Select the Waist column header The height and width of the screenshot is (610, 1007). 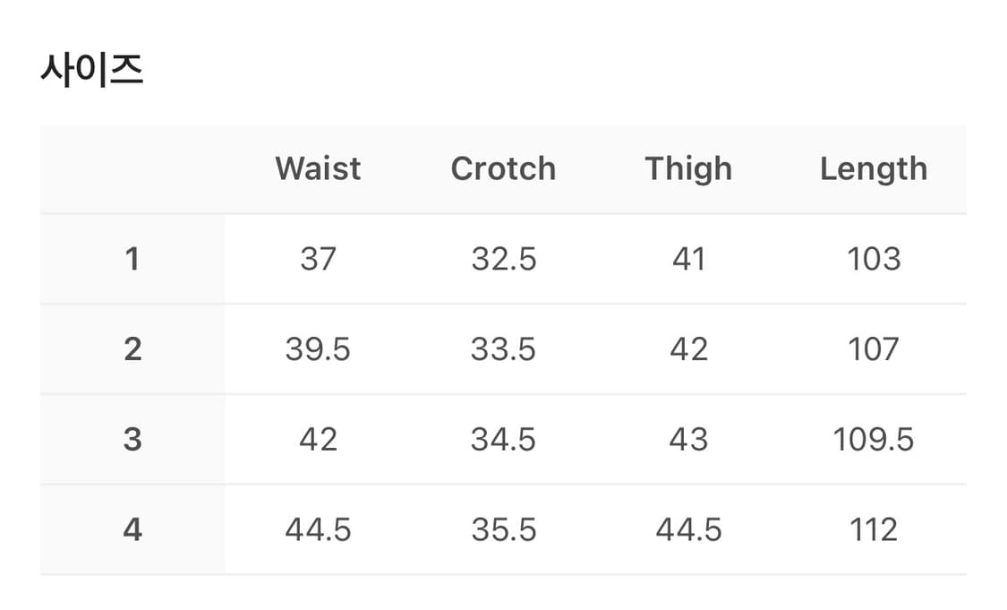point(318,168)
